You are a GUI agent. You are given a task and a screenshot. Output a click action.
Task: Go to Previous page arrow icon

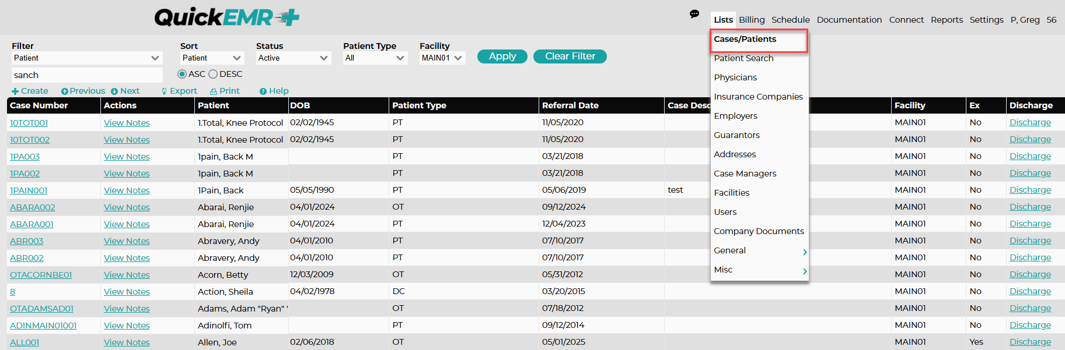pos(65,91)
